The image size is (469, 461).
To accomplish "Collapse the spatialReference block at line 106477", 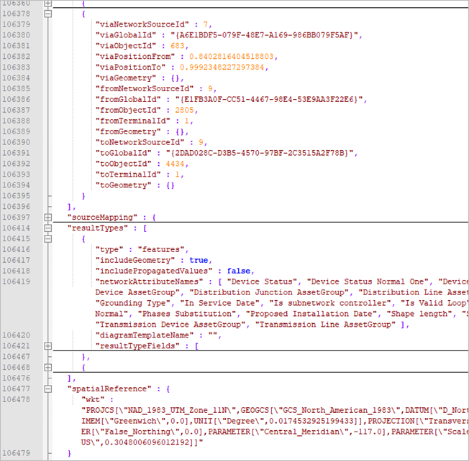I will pos(48,389).
